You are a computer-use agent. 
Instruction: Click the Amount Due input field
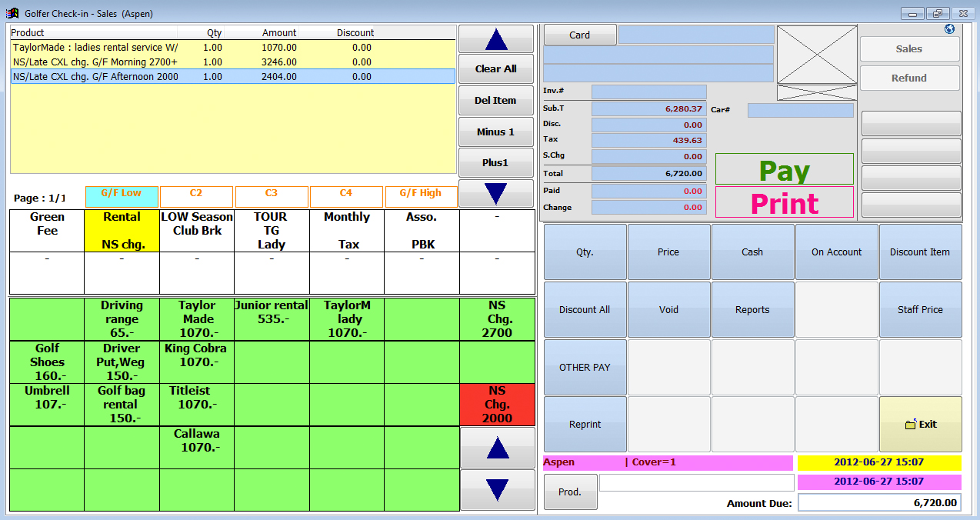[x=879, y=503]
